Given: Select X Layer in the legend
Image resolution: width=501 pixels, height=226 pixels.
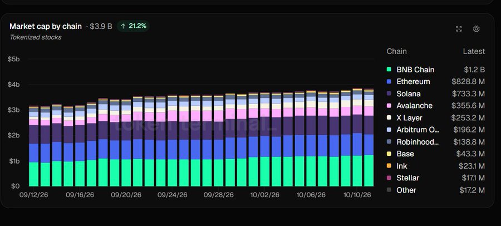Looking at the screenshot, I should tap(409, 117).
